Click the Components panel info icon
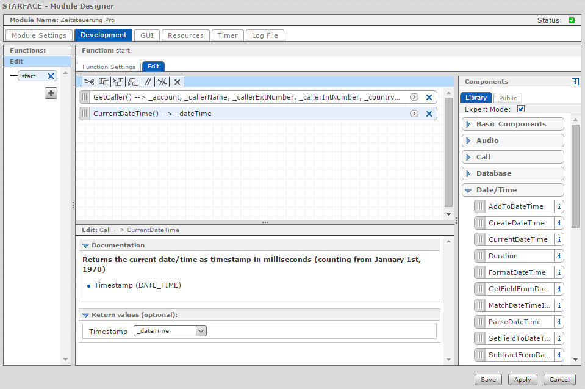The height and width of the screenshot is (389, 585). [x=575, y=81]
